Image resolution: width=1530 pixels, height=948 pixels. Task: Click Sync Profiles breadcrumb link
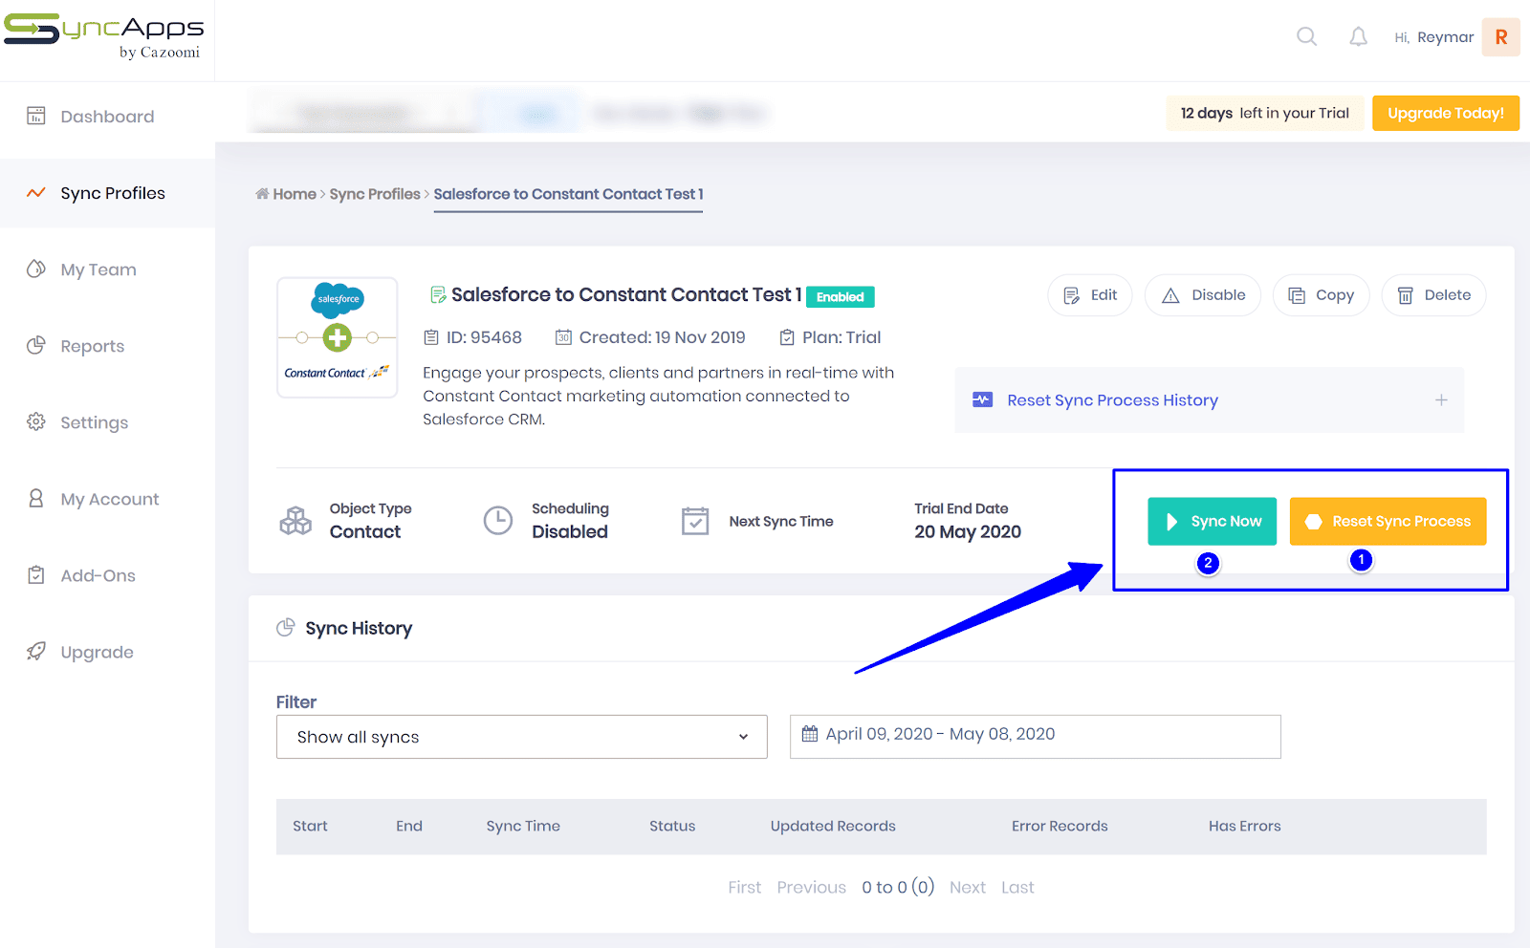tap(375, 194)
